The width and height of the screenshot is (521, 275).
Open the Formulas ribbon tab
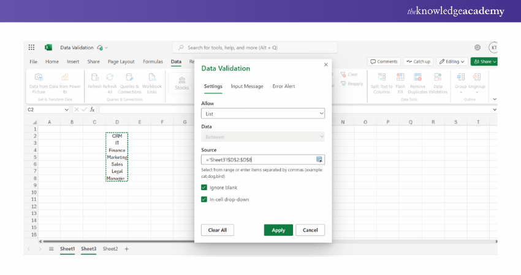[x=153, y=62]
